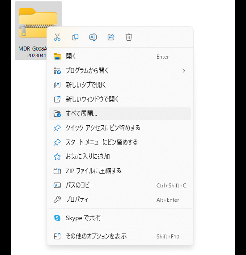This screenshot has height=255, width=246.
Task: Expand the プログラムから開く submenu arrow
Action: pyautogui.click(x=184, y=71)
